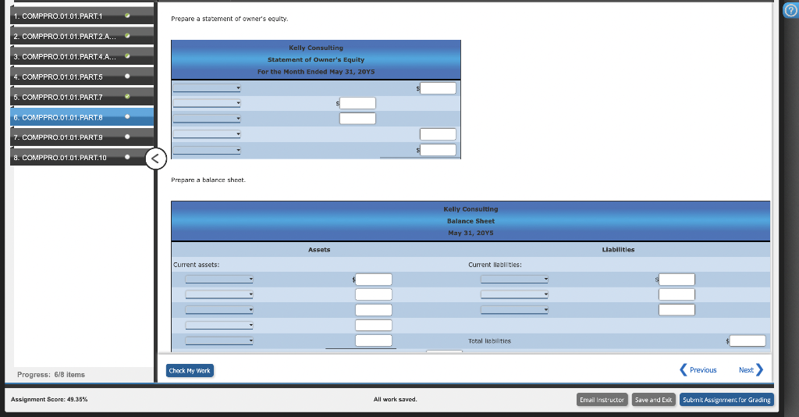The width and height of the screenshot is (799, 417).
Task: Open third current liabilities account dropdown
Action: pyautogui.click(x=515, y=310)
